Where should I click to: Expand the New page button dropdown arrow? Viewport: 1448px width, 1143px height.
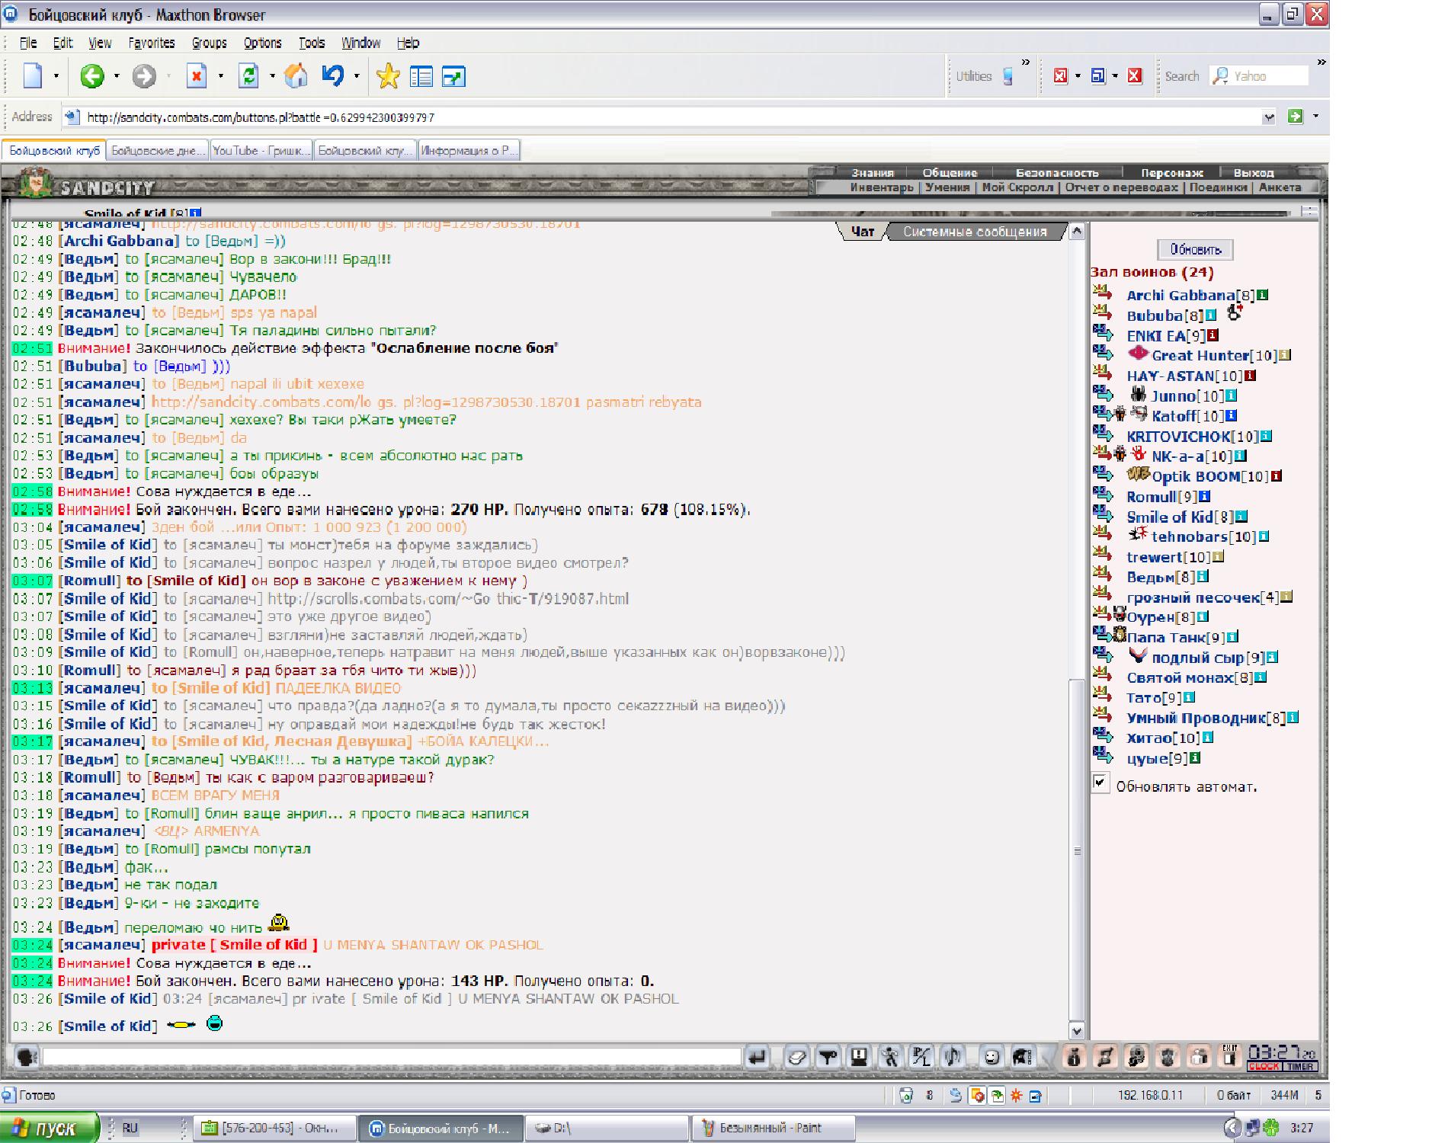pyautogui.click(x=56, y=76)
